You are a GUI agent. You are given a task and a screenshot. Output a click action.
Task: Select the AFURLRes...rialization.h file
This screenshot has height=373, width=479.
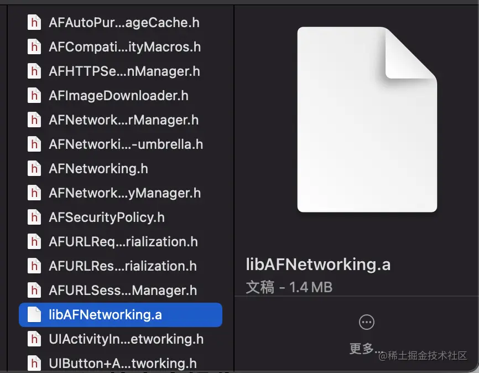(x=122, y=266)
